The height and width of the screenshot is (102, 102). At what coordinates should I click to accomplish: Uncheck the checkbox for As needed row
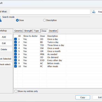pos(16,54)
